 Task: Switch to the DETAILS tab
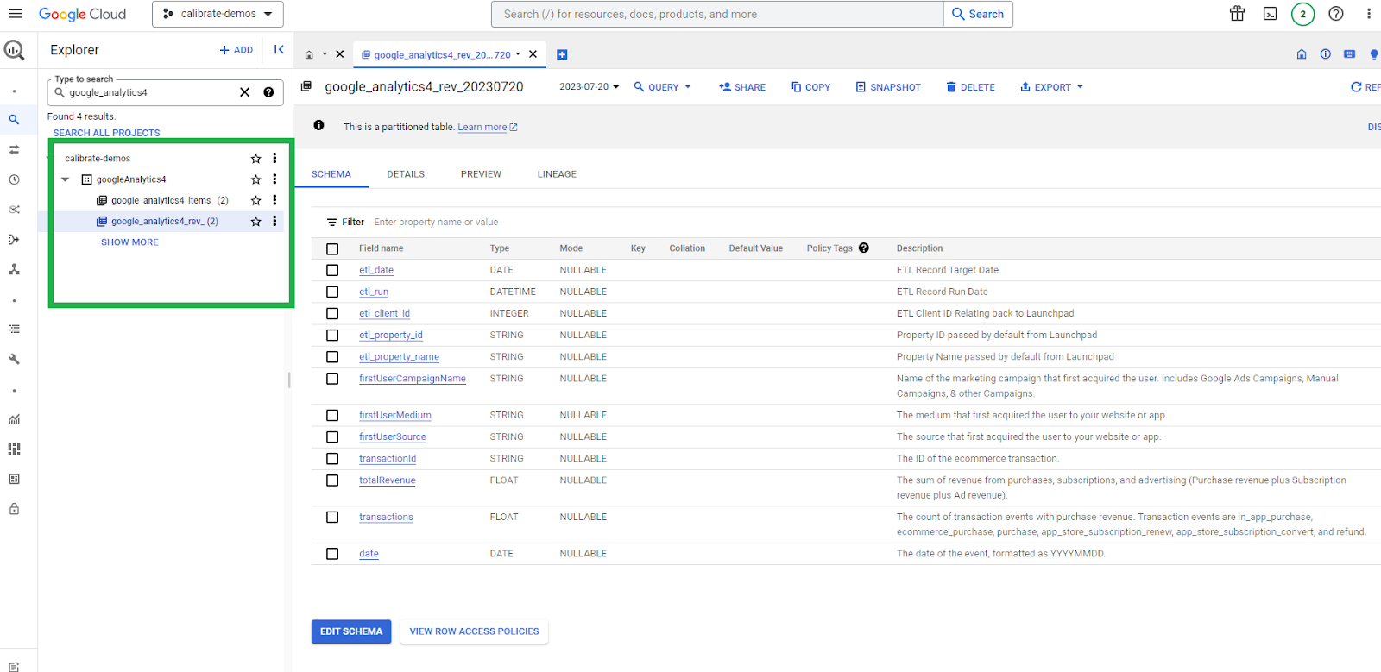(x=406, y=174)
